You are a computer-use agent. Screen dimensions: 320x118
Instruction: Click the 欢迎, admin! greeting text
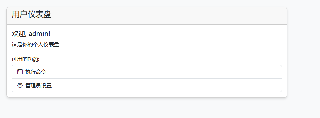pos(31,34)
